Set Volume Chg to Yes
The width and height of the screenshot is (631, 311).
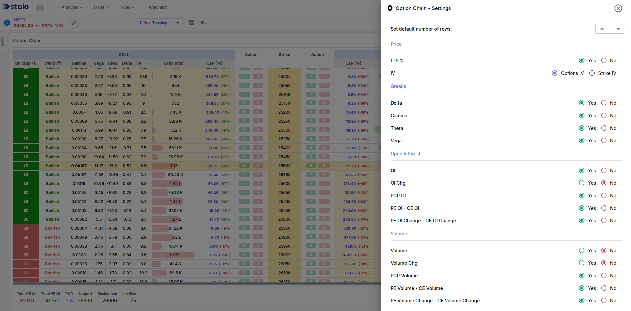(x=581, y=263)
